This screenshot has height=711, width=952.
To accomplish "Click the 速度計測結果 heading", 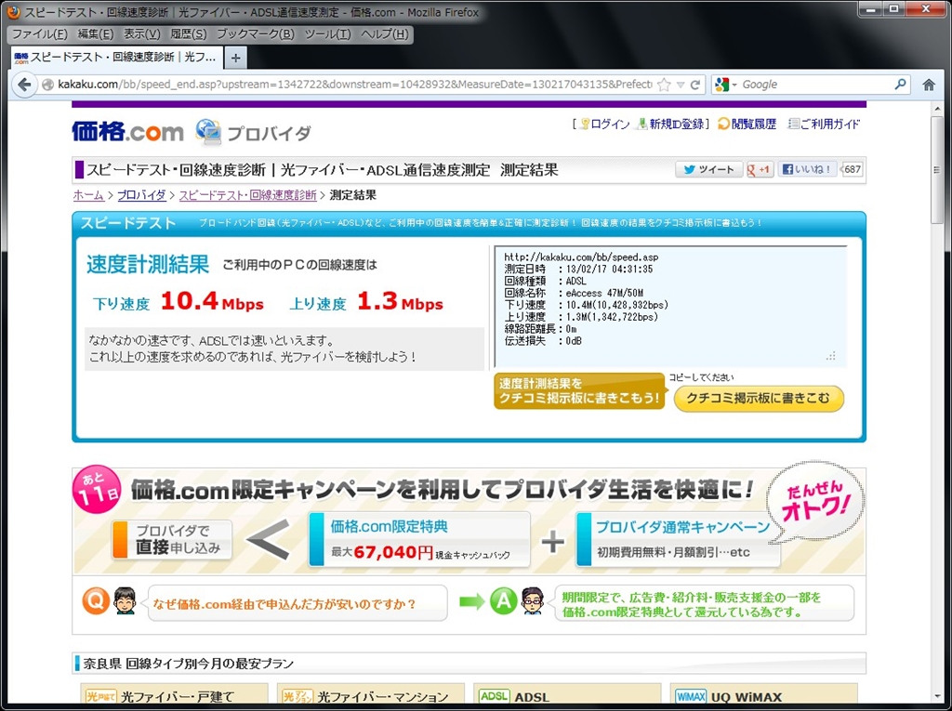I will click(x=148, y=264).
